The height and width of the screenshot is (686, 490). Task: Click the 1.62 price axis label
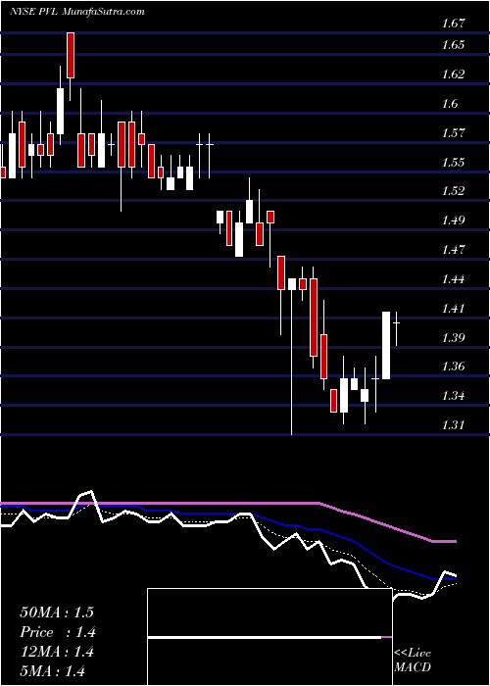click(455, 73)
